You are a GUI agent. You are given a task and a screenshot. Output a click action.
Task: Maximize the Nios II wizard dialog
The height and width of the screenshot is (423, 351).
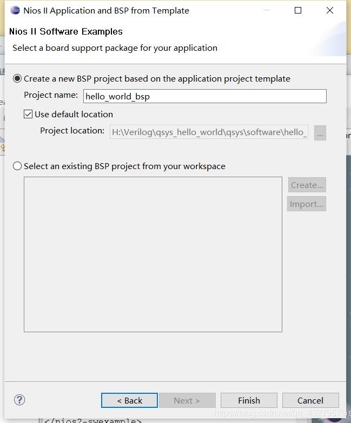(x=298, y=10)
